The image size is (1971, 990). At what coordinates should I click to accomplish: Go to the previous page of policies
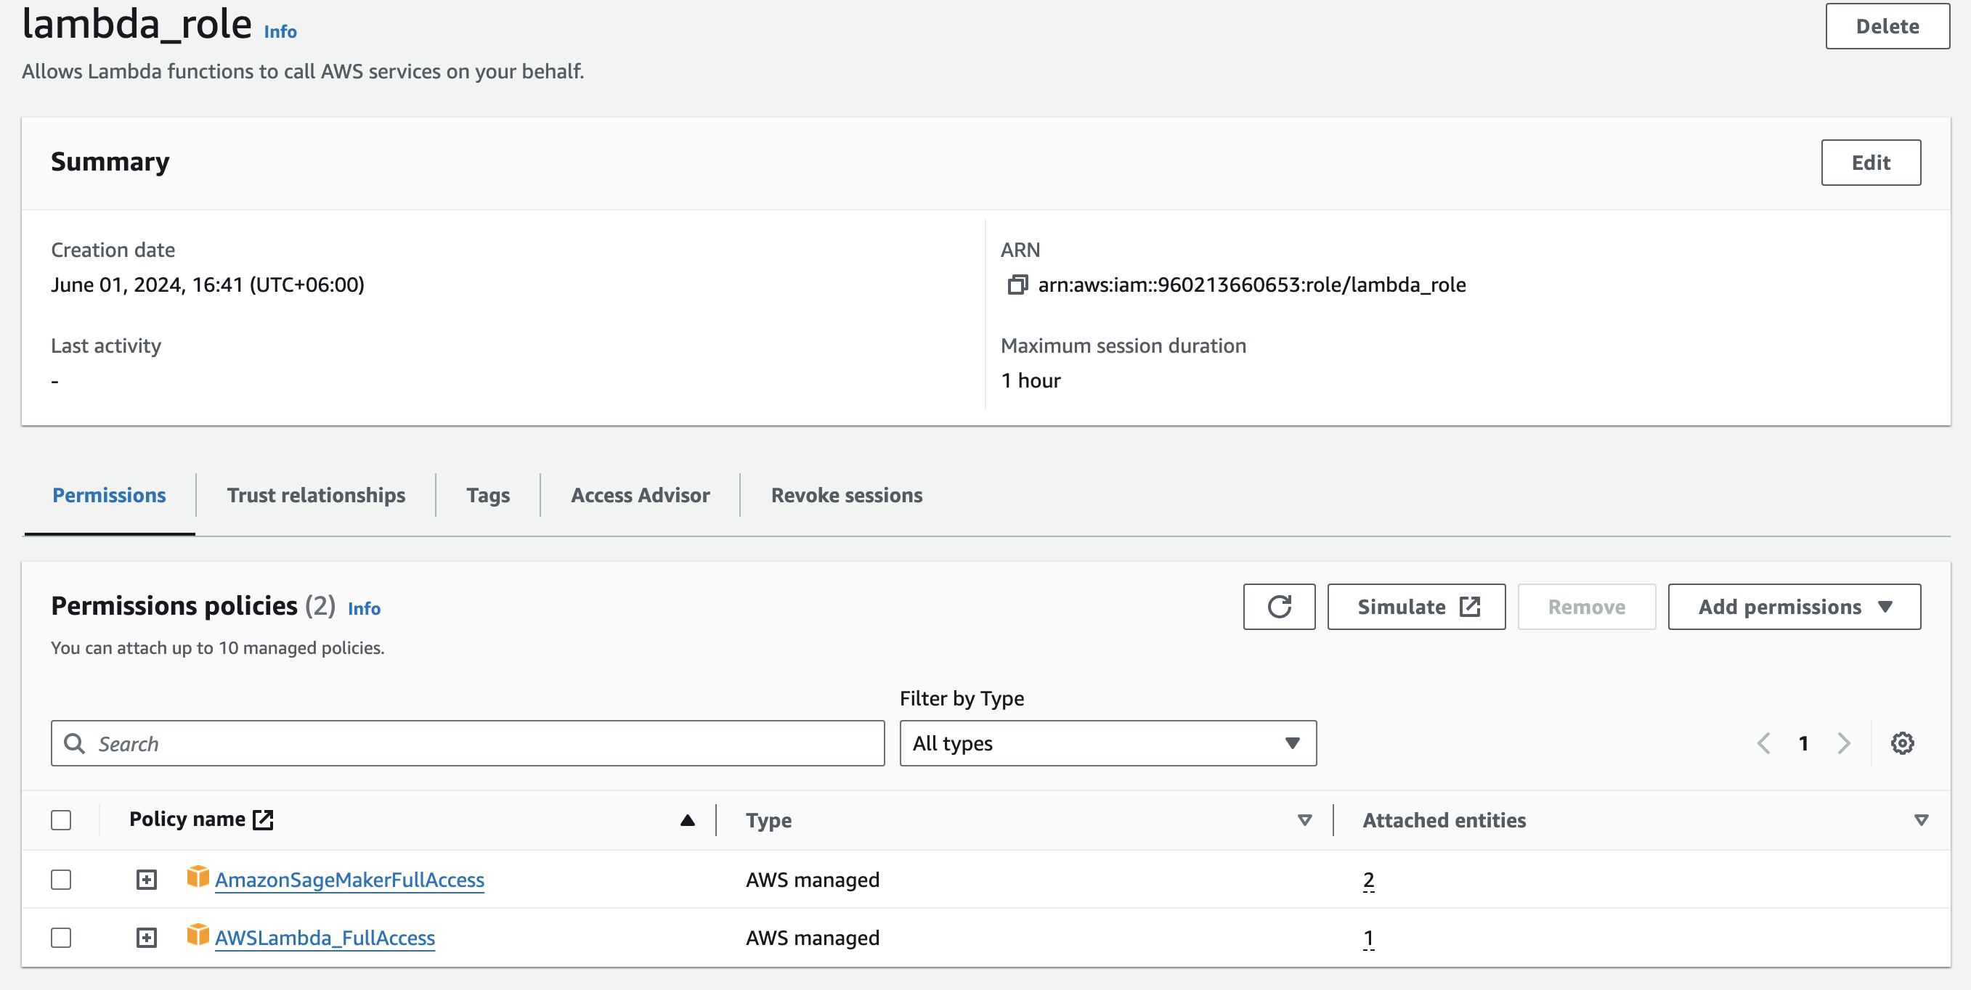point(1763,743)
